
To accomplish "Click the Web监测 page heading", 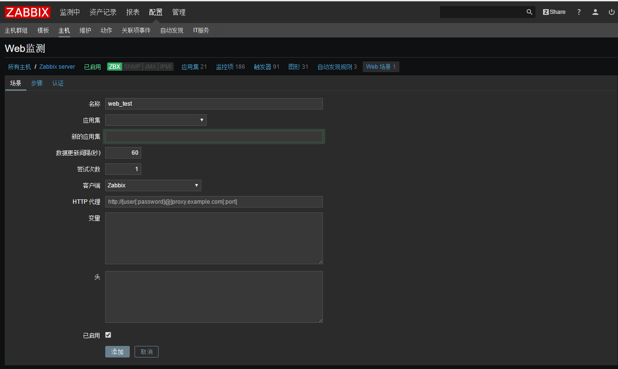I will (25, 49).
